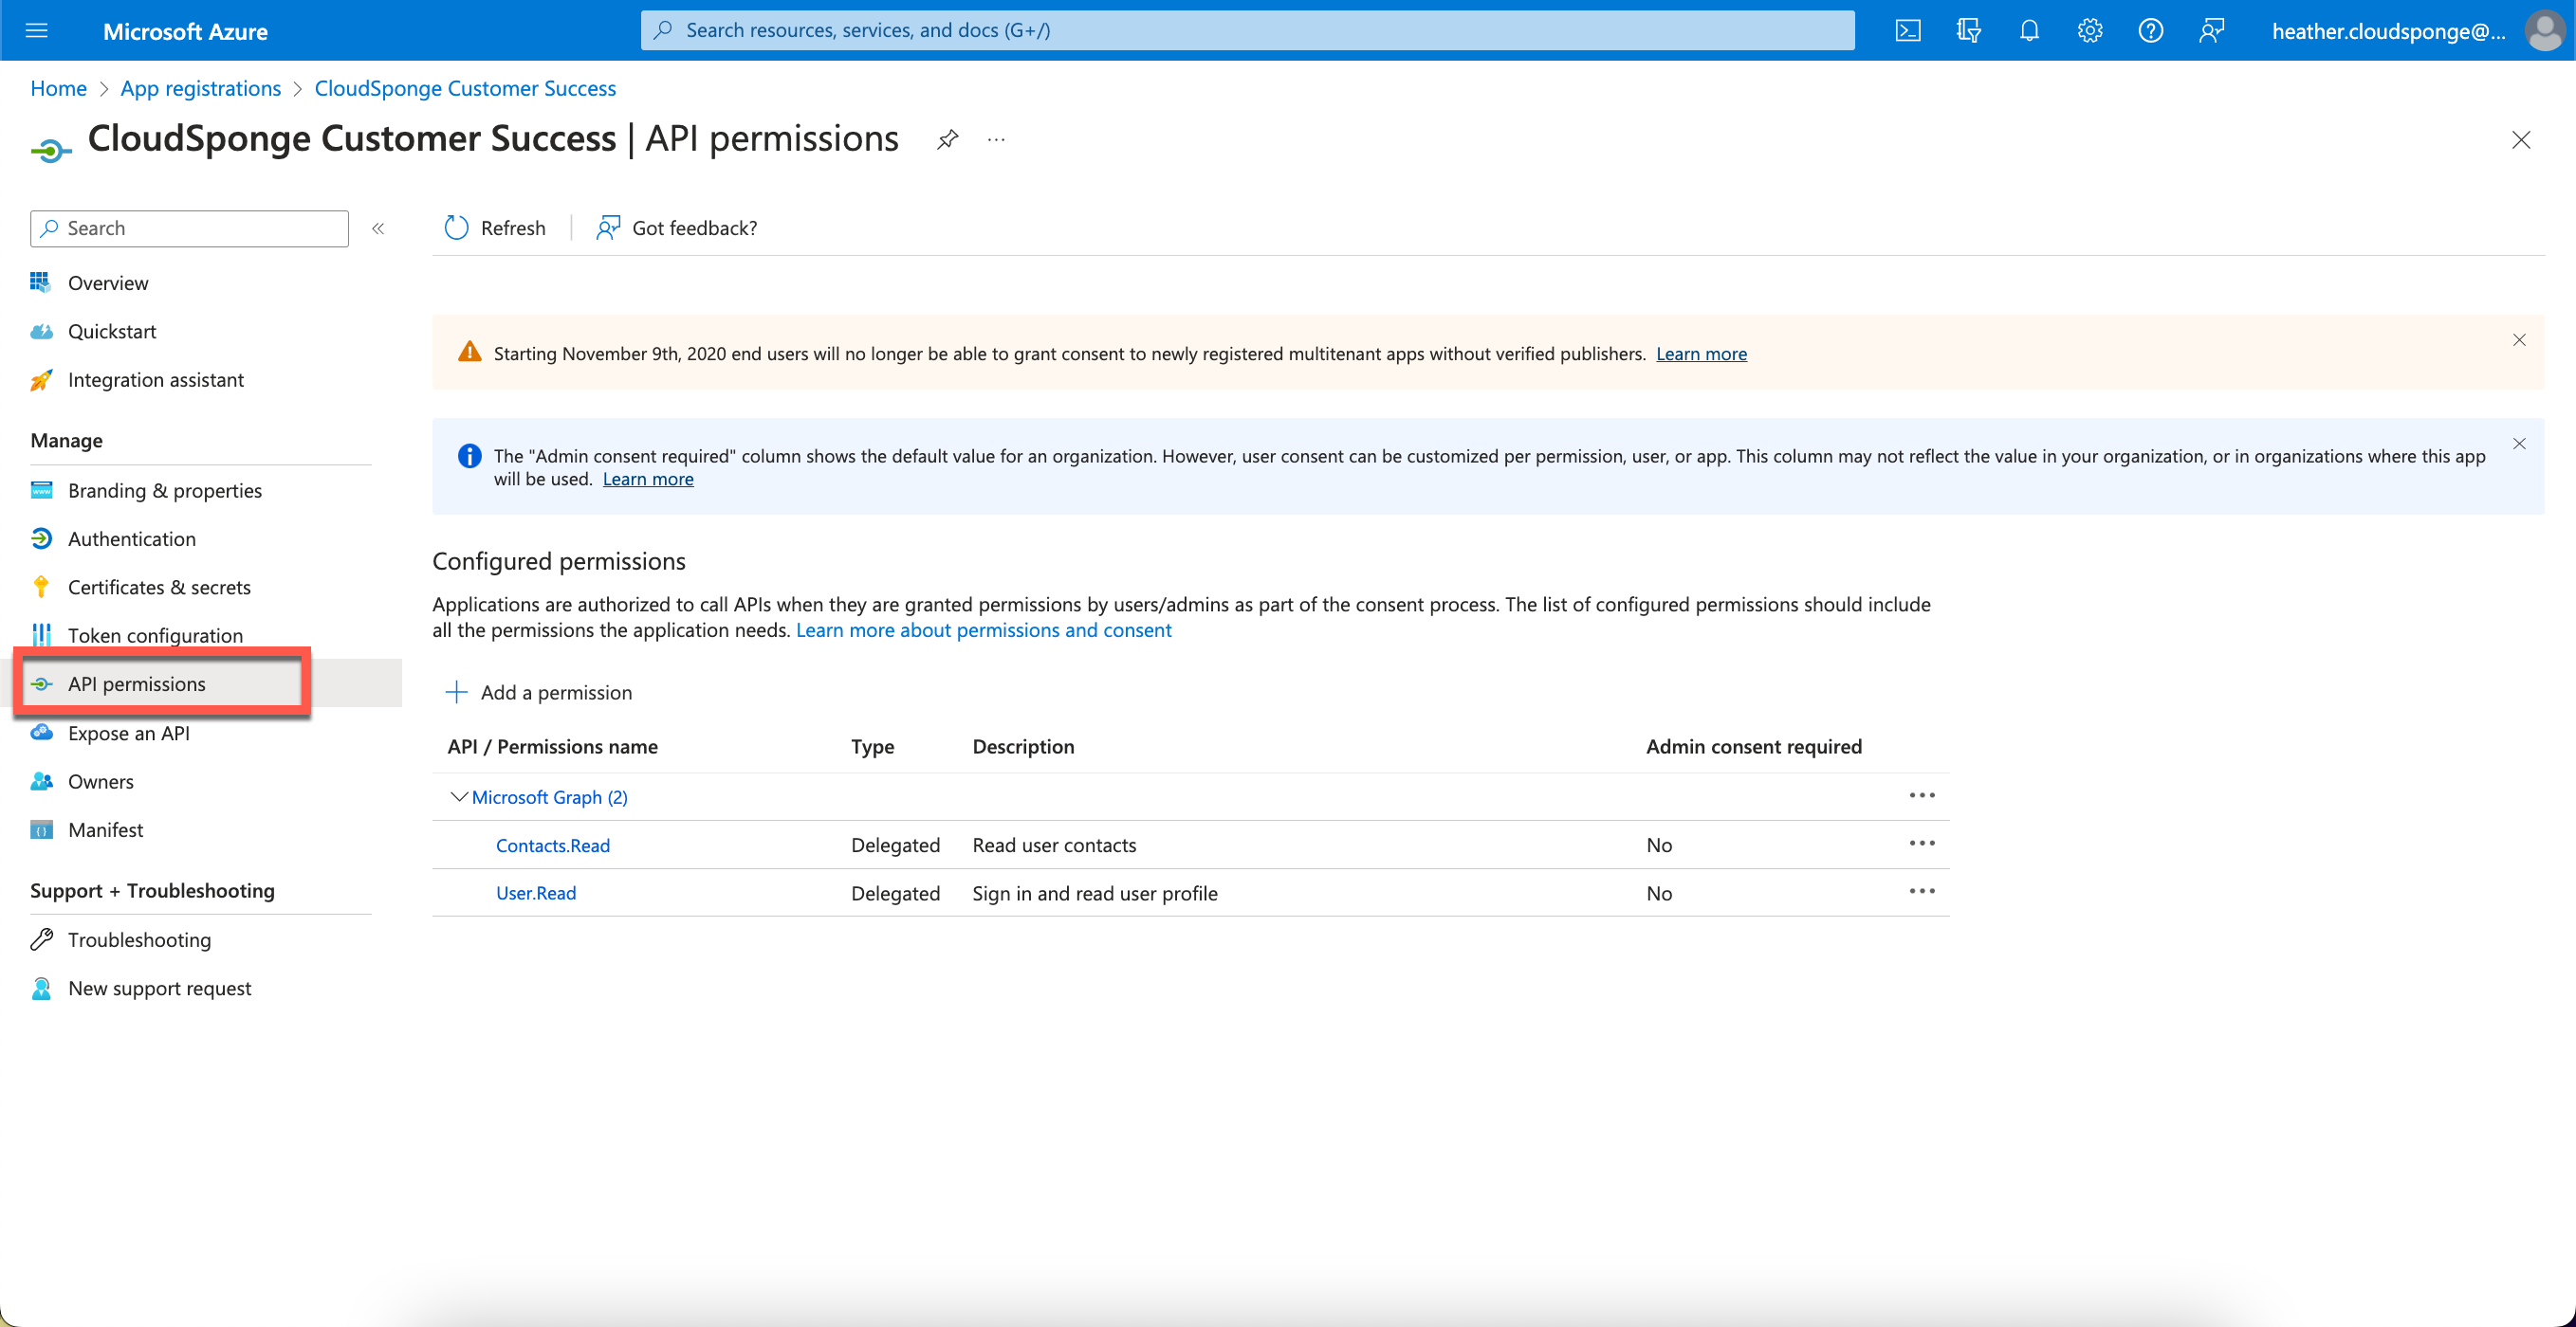Open the Directories and subscriptions filter icon
The width and height of the screenshot is (2576, 1327).
click(1968, 31)
